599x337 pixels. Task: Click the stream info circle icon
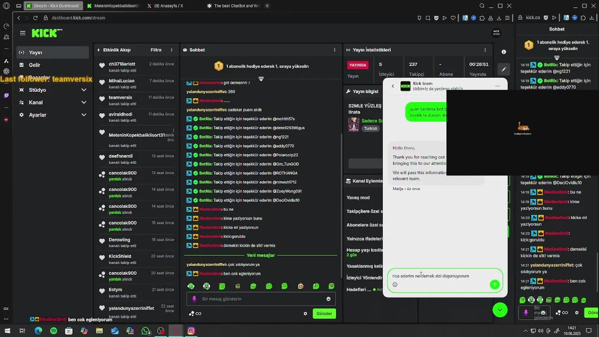pos(504,52)
